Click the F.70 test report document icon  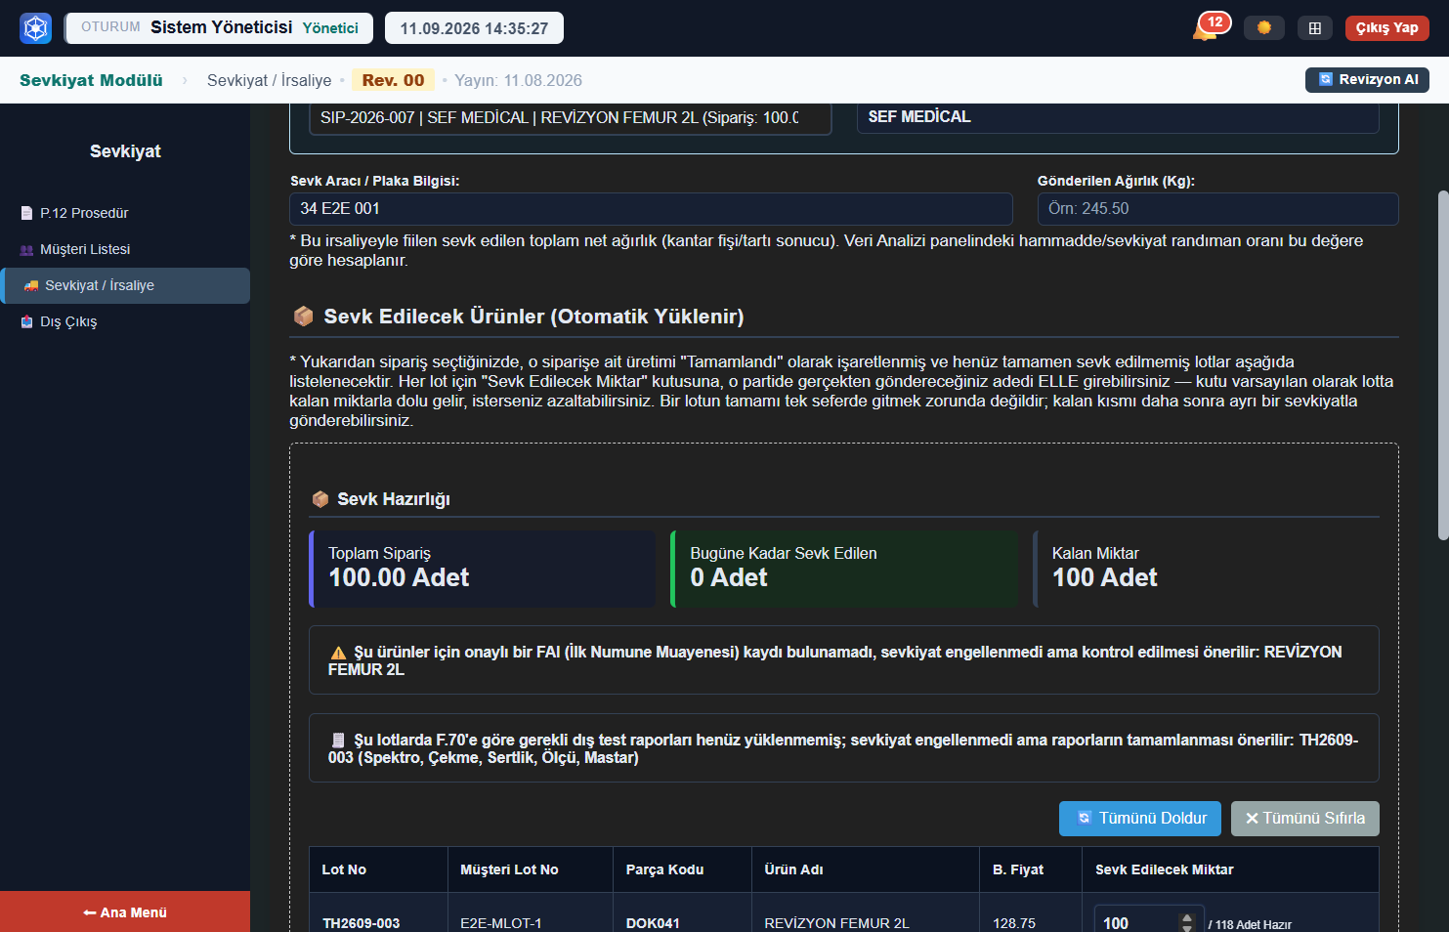pos(338,741)
